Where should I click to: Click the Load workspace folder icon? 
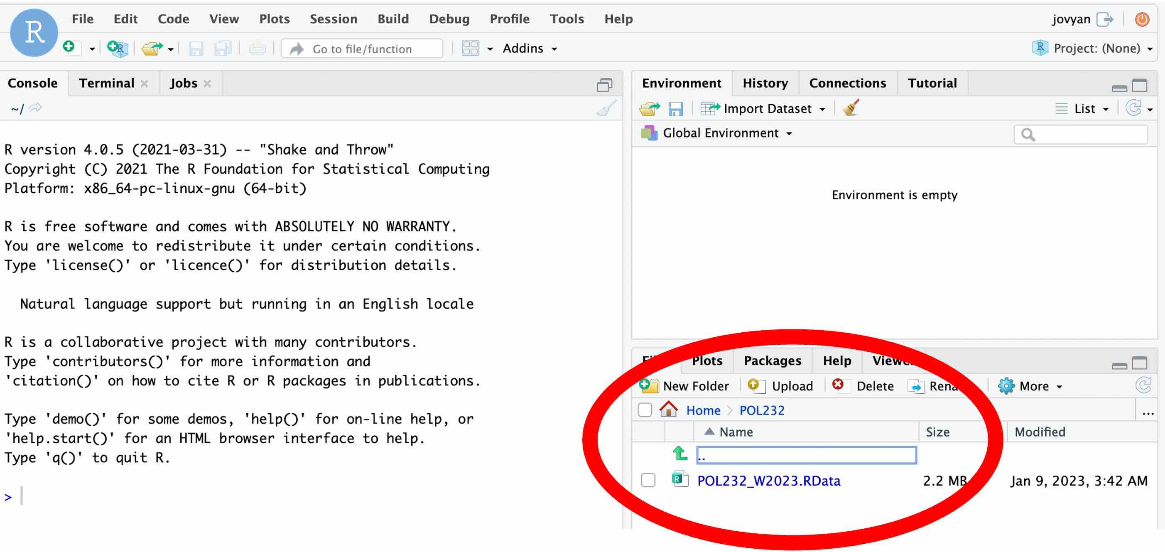point(650,108)
